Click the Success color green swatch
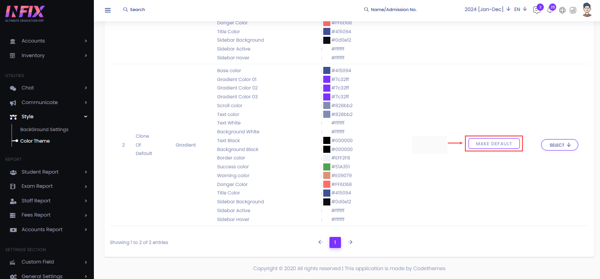The height and width of the screenshot is (279, 600). [327, 167]
